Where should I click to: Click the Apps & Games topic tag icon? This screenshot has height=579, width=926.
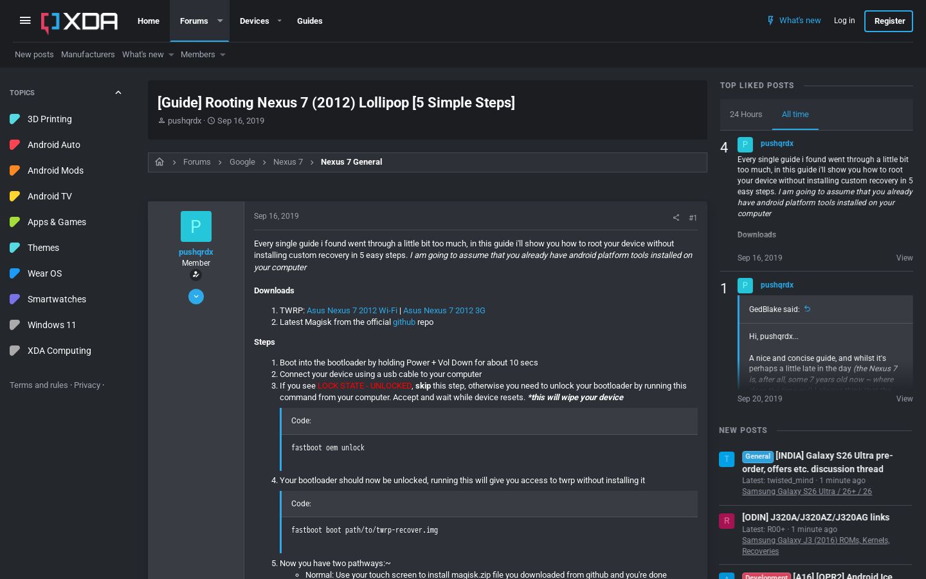(15, 222)
